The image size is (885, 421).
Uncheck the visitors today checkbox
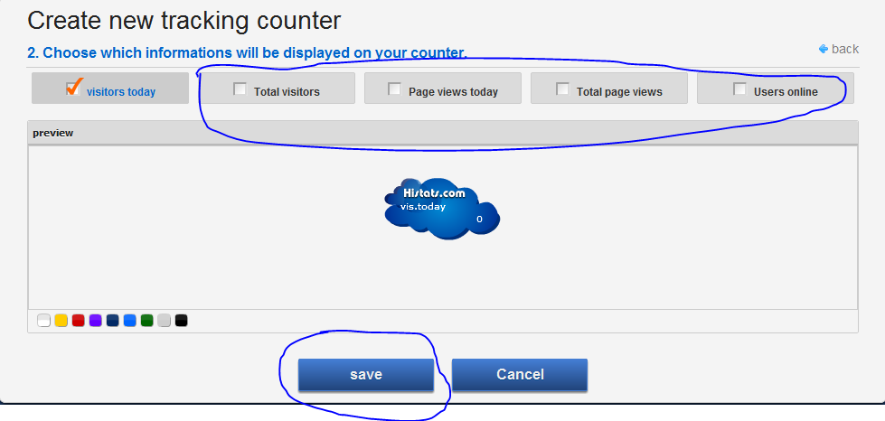(73, 89)
